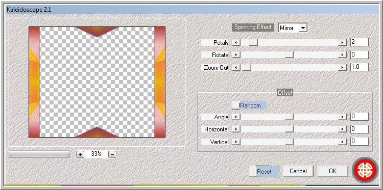Click the Zoom Out value field
This screenshot has width=383, height=190.
coord(360,67)
